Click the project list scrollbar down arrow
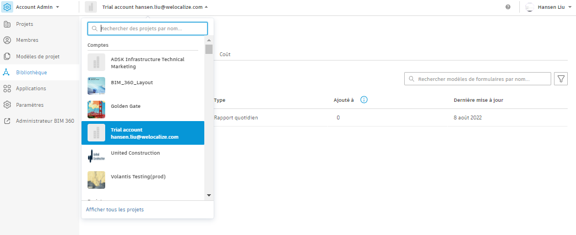Screen dimensions: 576x235 tap(209, 195)
